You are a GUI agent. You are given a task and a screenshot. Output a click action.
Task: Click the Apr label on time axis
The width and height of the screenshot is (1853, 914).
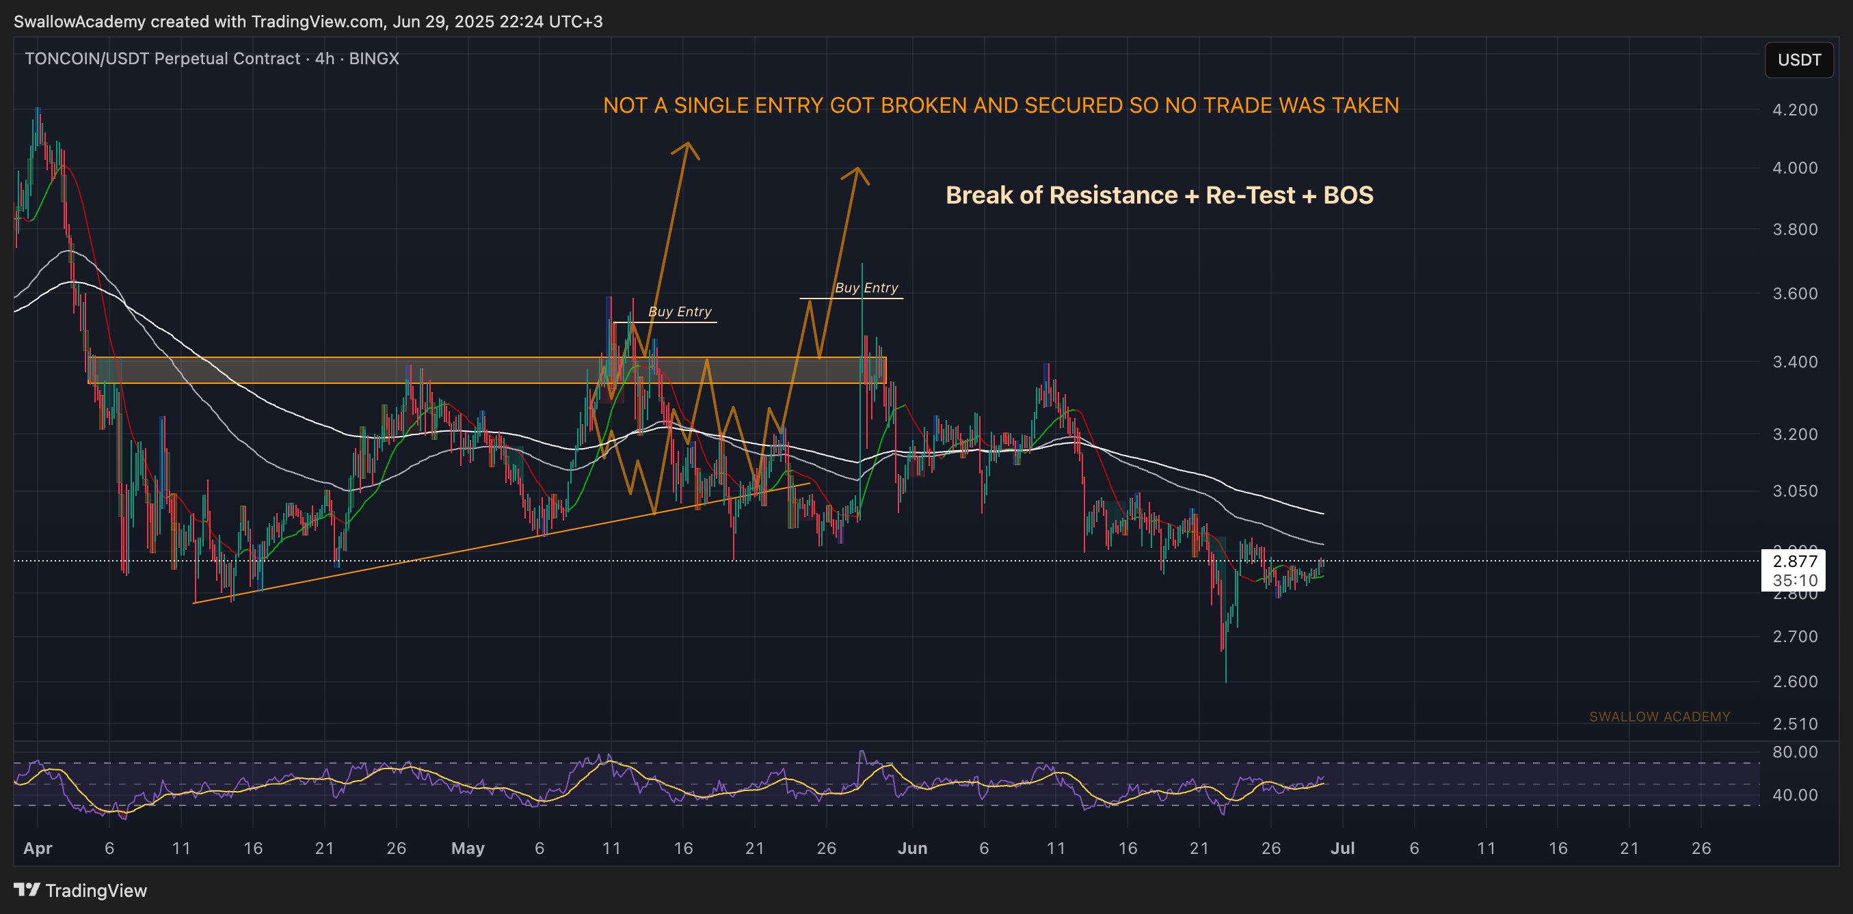click(x=38, y=848)
